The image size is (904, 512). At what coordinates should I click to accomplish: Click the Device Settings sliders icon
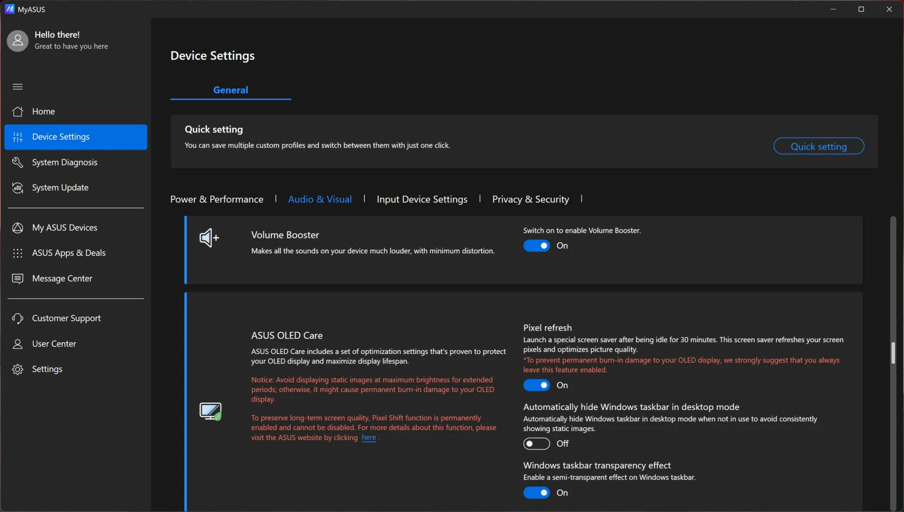(x=17, y=137)
